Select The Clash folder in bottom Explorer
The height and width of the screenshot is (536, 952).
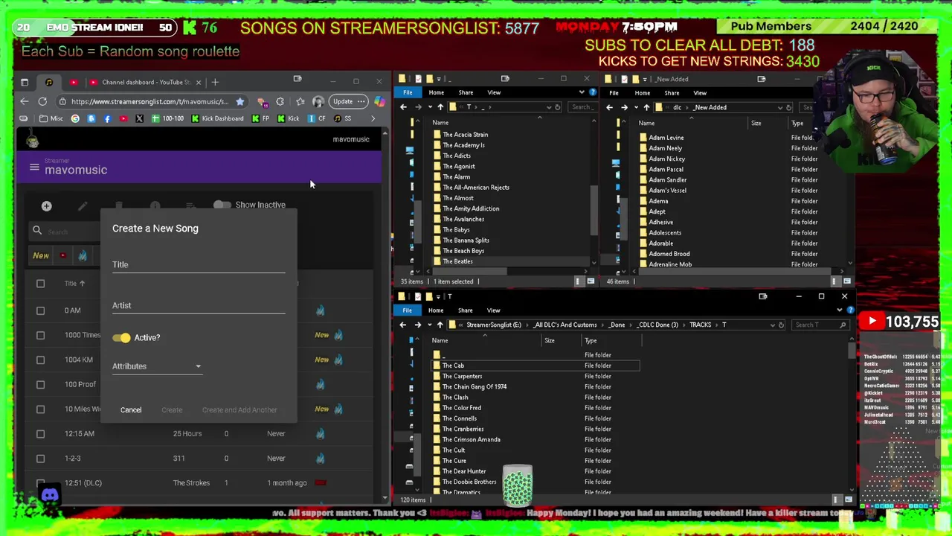click(x=455, y=398)
